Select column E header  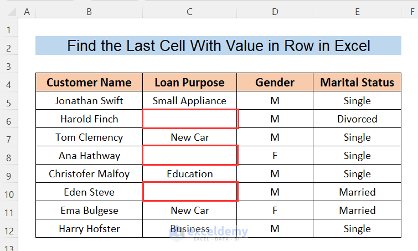pos(357,11)
